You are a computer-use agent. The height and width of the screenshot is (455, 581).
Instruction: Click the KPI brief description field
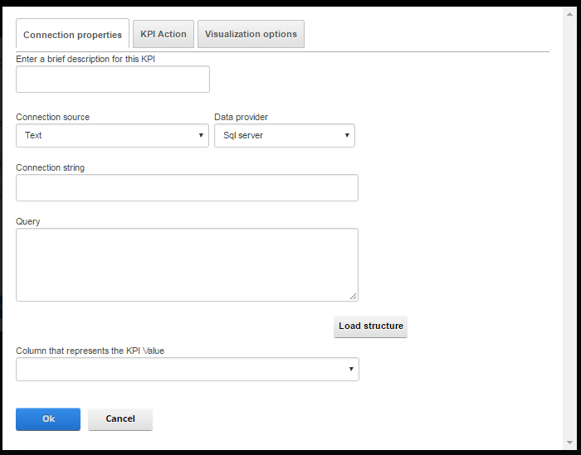[x=113, y=80]
